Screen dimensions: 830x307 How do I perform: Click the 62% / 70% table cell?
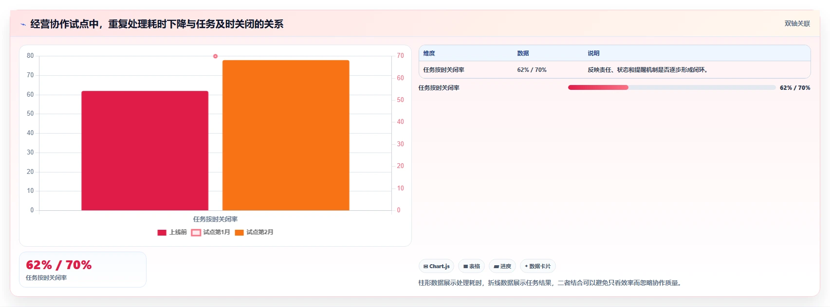point(532,70)
